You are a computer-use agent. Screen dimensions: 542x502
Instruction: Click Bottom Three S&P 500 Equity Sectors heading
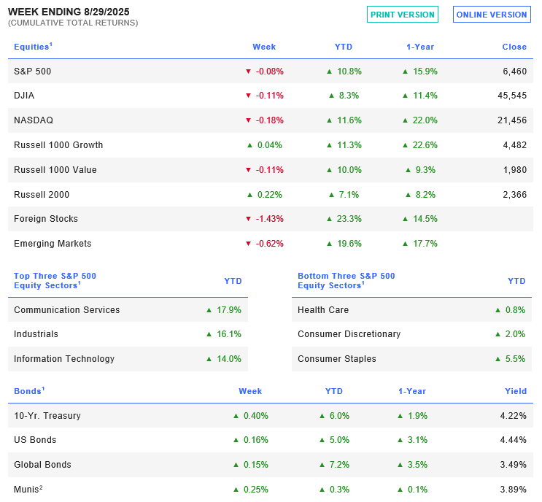[x=346, y=281]
